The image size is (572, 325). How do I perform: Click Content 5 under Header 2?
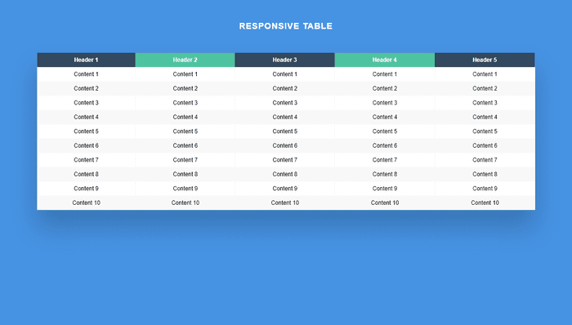pos(185,131)
